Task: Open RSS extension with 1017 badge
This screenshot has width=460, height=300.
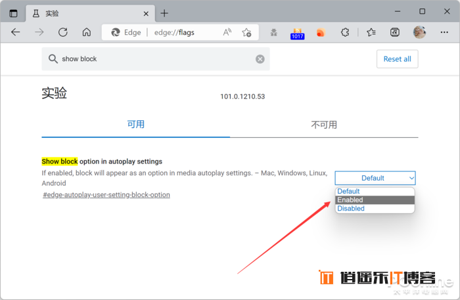Action: pyautogui.click(x=298, y=33)
